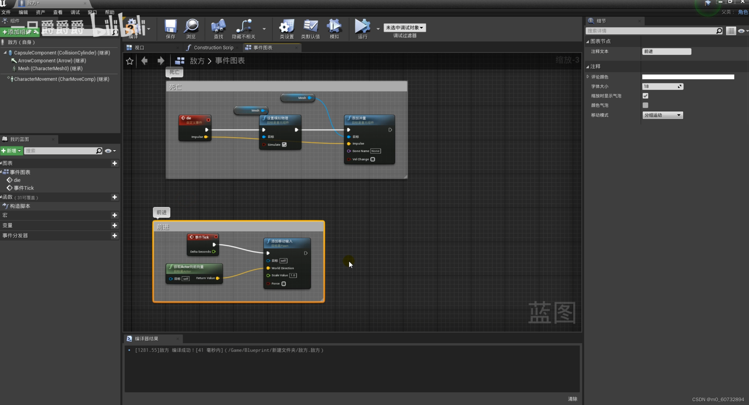Select the 查找 (Find) tool icon

click(218, 29)
